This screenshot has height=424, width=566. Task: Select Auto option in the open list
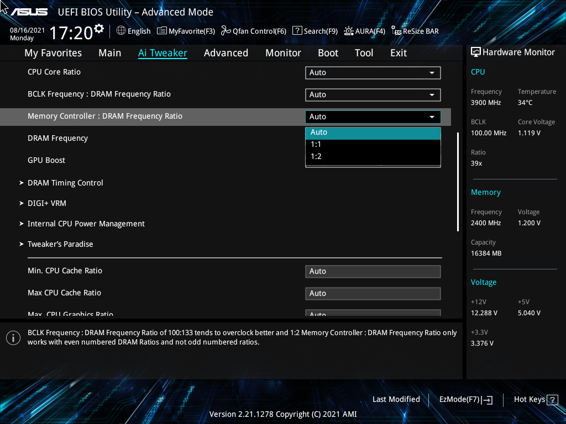click(373, 132)
